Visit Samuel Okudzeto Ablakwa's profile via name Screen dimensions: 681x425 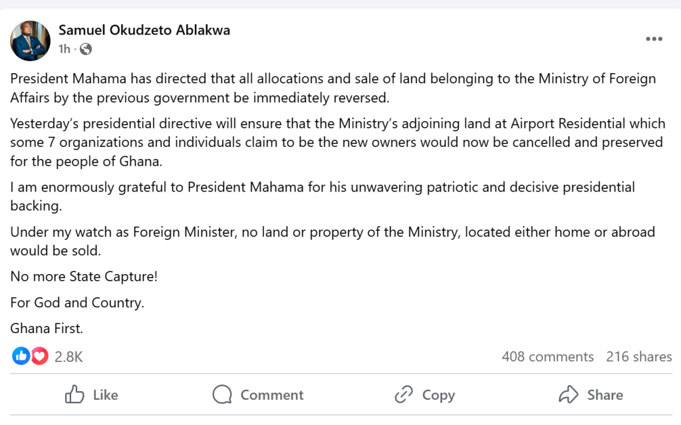tap(144, 30)
